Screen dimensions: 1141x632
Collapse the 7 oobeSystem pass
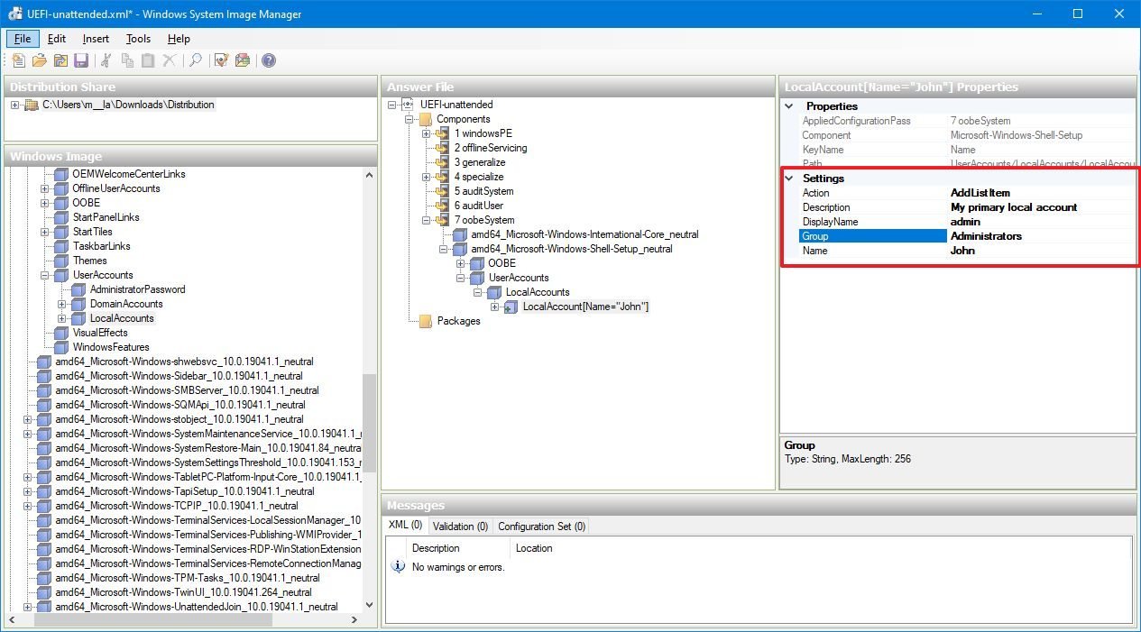(x=426, y=220)
